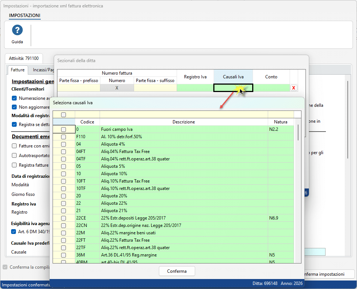The height and width of the screenshot is (289, 357).
Task: Click the Causali Iva cell in sezionali row
Action: tap(233, 88)
